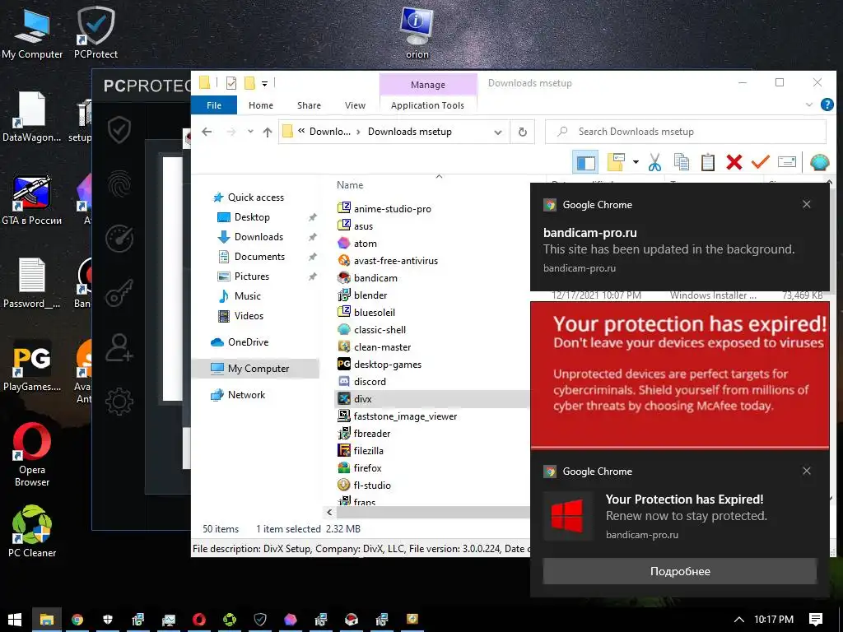
Task: Select the GTA в России desktop icon
Action: pos(32,200)
